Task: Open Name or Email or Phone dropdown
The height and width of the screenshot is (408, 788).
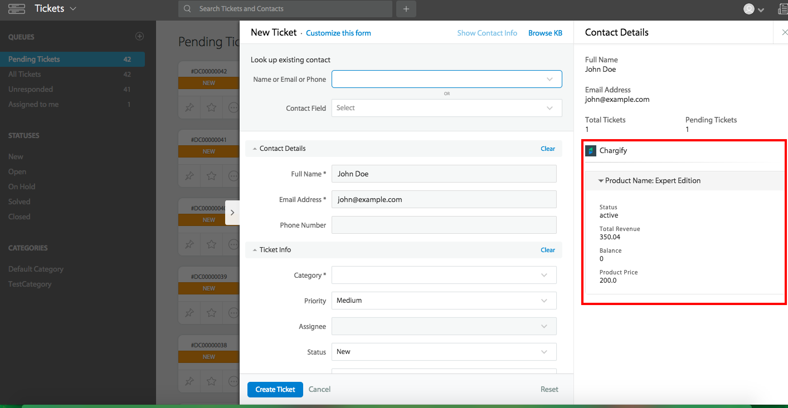Action: tap(447, 79)
